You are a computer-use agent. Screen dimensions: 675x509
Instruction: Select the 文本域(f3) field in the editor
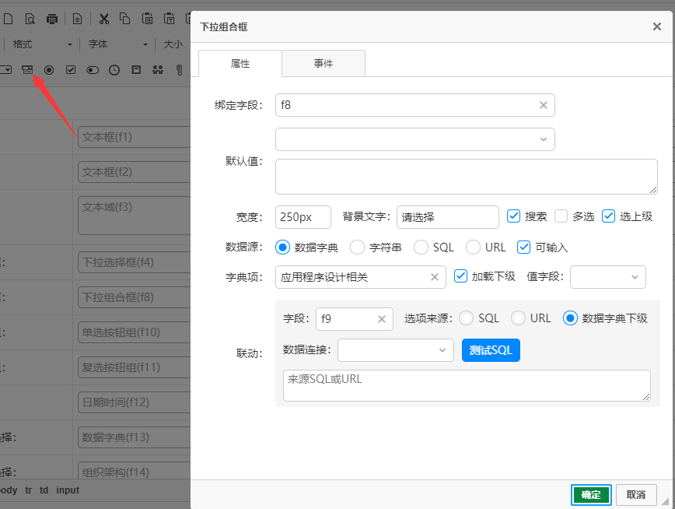(x=134, y=216)
